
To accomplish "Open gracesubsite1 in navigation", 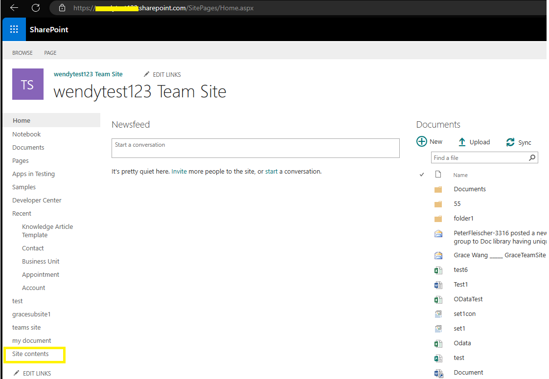I will click(31, 314).
